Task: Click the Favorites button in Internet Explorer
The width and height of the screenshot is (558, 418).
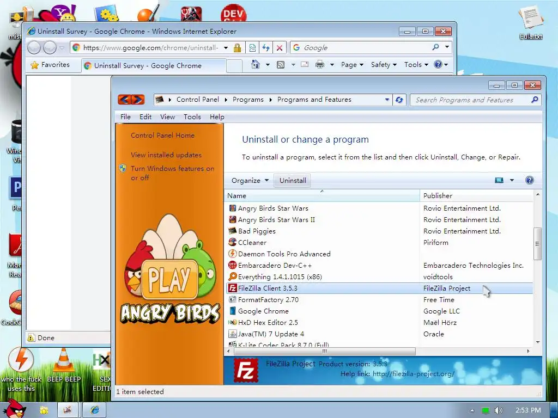Action: pyautogui.click(x=51, y=65)
